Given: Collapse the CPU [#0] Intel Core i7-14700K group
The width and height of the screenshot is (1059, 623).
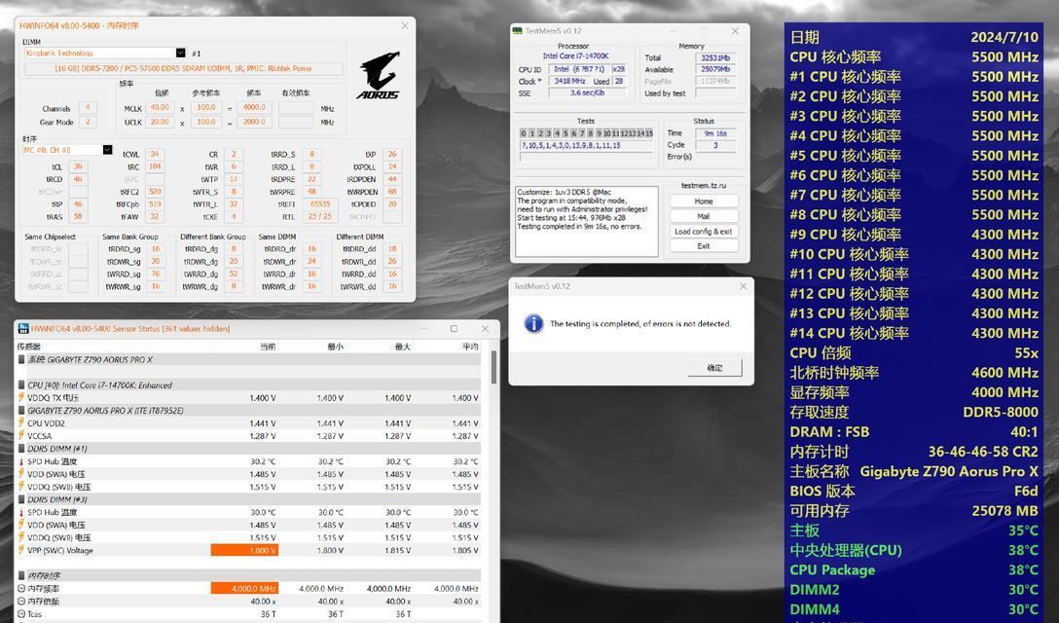Looking at the screenshot, I should pyautogui.click(x=248, y=385).
